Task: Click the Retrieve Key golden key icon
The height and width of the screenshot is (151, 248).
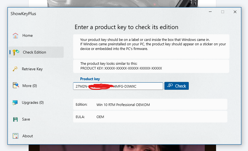Action: click(x=15, y=69)
